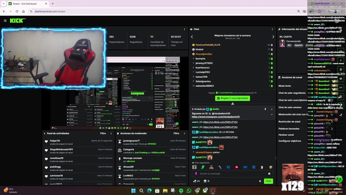Select PamConPalta69_DLFR in leaderboard
This screenshot has width=346, height=195.
point(208,45)
